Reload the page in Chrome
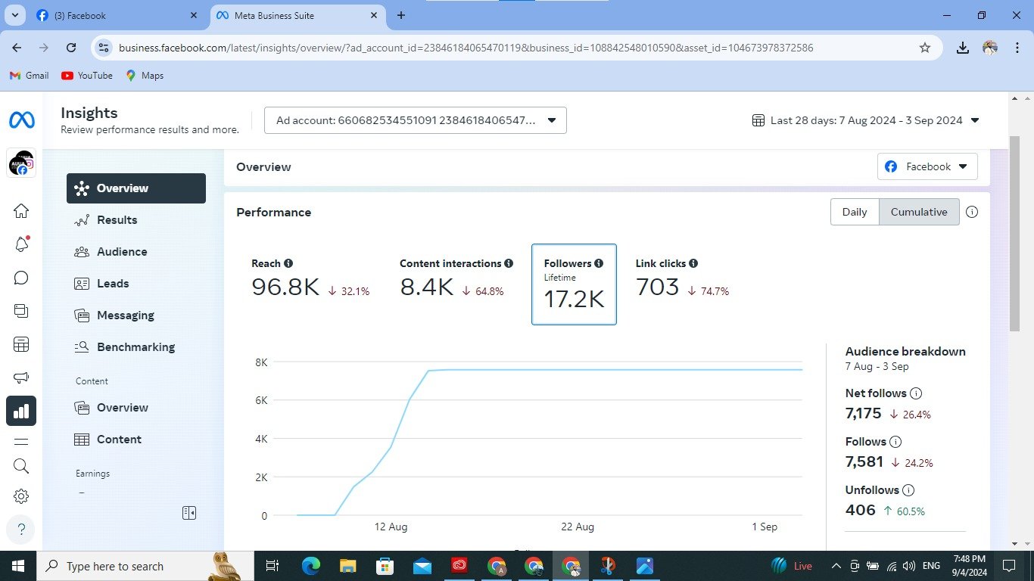This screenshot has width=1034, height=581. pos(71,48)
